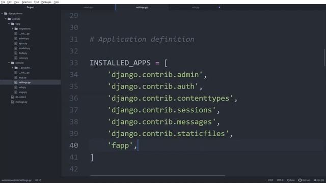Click 'django.contrib.admin' string
This screenshot has width=326, height=183.
[155, 75]
